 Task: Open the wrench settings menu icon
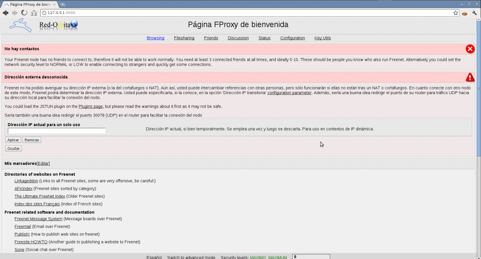[x=474, y=13]
